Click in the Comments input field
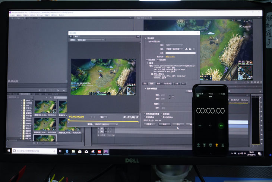This screenshot has height=182, width=272. click(180, 53)
